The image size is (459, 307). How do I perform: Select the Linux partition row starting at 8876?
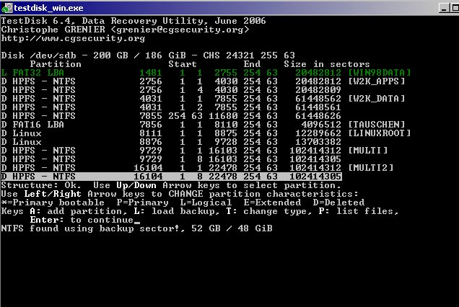(171, 142)
